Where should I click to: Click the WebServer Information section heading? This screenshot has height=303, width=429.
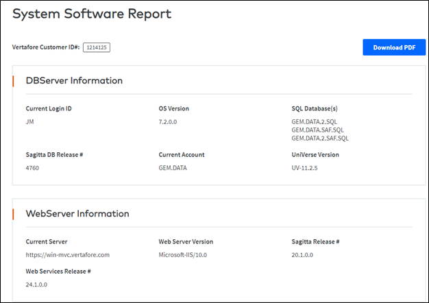77,213
